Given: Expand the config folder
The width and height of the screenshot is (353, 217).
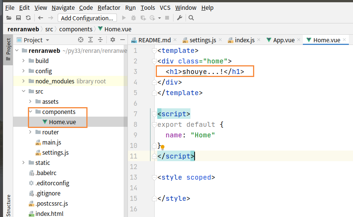Looking at the screenshot, I should point(23,71).
